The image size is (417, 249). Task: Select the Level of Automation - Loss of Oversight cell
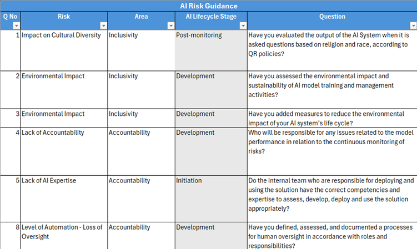point(61,232)
